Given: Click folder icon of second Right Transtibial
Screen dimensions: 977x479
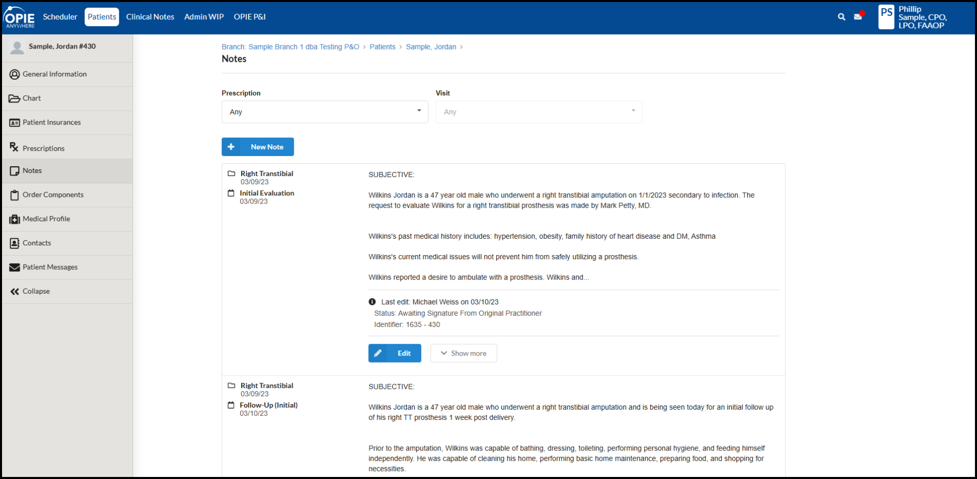Looking at the screenshot, I should point(232,386).
